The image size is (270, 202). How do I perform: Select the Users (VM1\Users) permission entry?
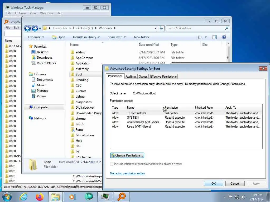coord(186,127)
